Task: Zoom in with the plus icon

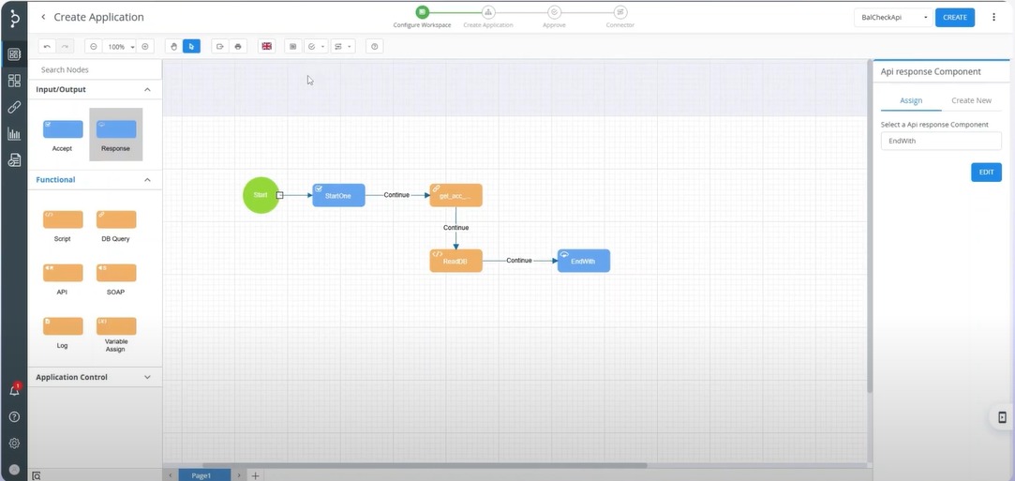Action: tap(144, 46)
